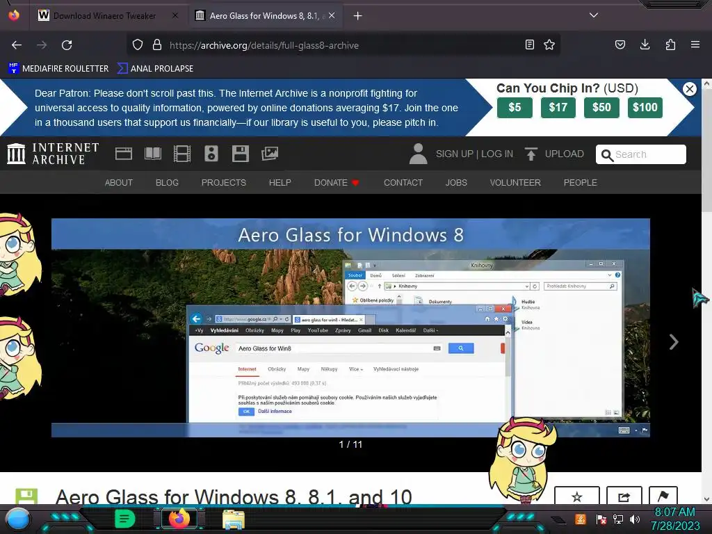Viewport: 712px width, 534px height.
Task: Open File Explorer from taskbar
Action: point(234,519)
